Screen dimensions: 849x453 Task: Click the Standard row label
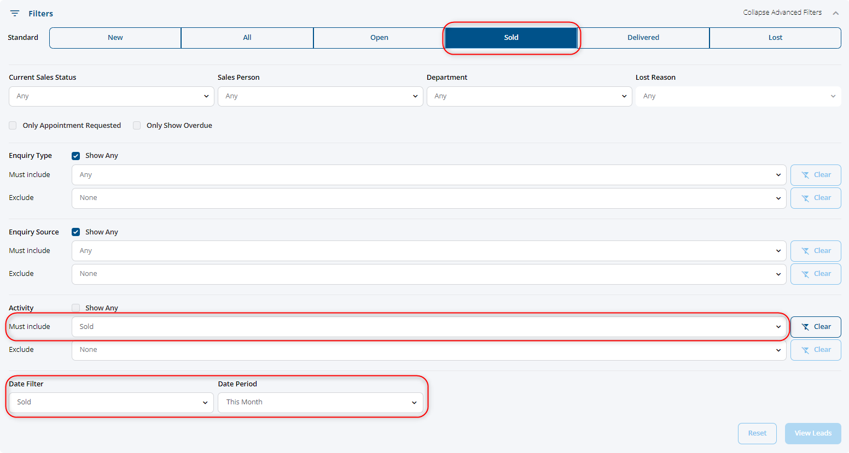click(23, 38)
